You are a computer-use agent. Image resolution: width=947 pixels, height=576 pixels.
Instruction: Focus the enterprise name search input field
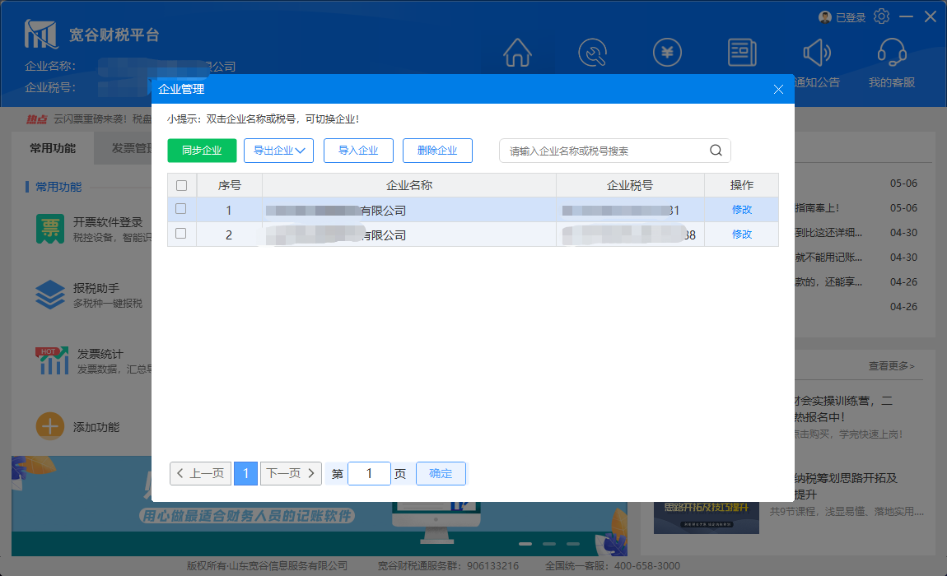tap(605, 151)
